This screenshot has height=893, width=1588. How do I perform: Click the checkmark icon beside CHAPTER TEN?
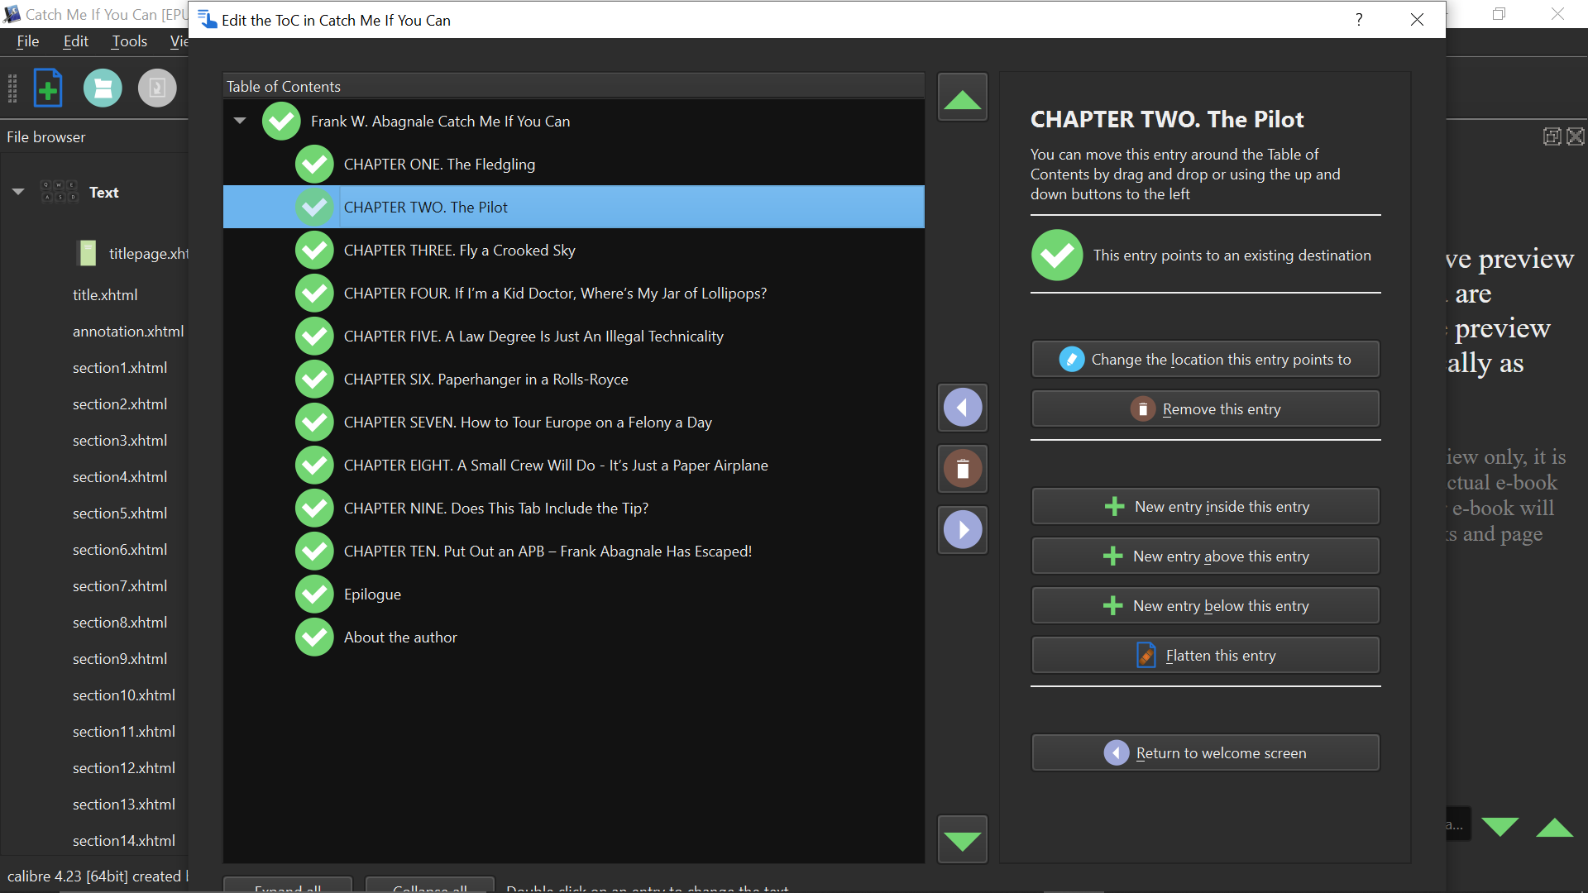pyautogui.click(x=314, y=551)
